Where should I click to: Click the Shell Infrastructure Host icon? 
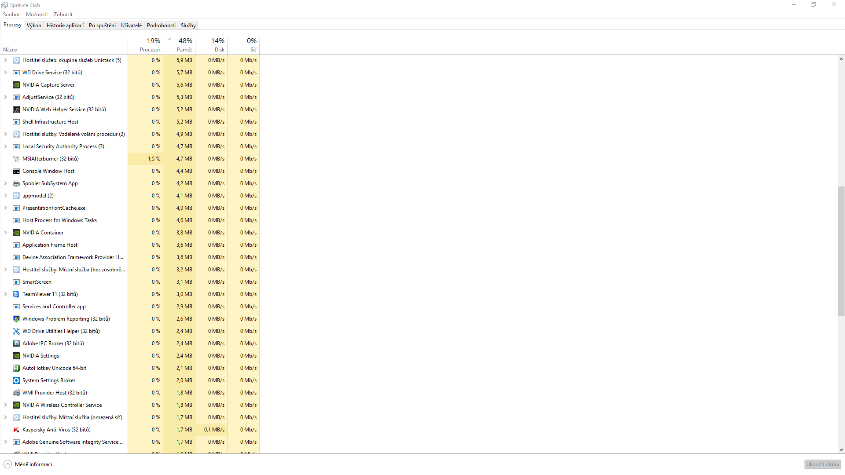click(16, 122)
